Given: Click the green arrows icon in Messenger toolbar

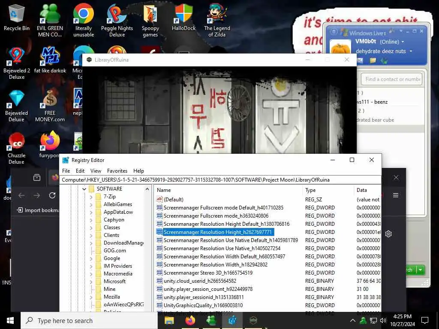Looking at the screenshot, I should 384,60.
